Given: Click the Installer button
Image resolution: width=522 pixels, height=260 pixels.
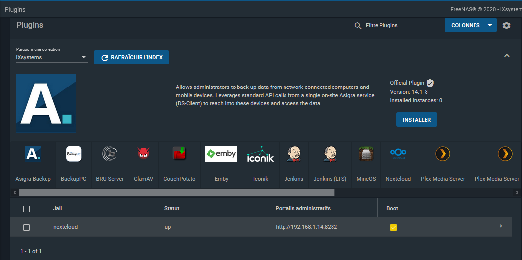Looking at the screenshot, I should click(417, 120).
